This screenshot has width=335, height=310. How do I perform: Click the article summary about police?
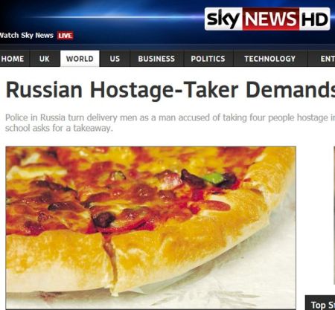point(170,123)
